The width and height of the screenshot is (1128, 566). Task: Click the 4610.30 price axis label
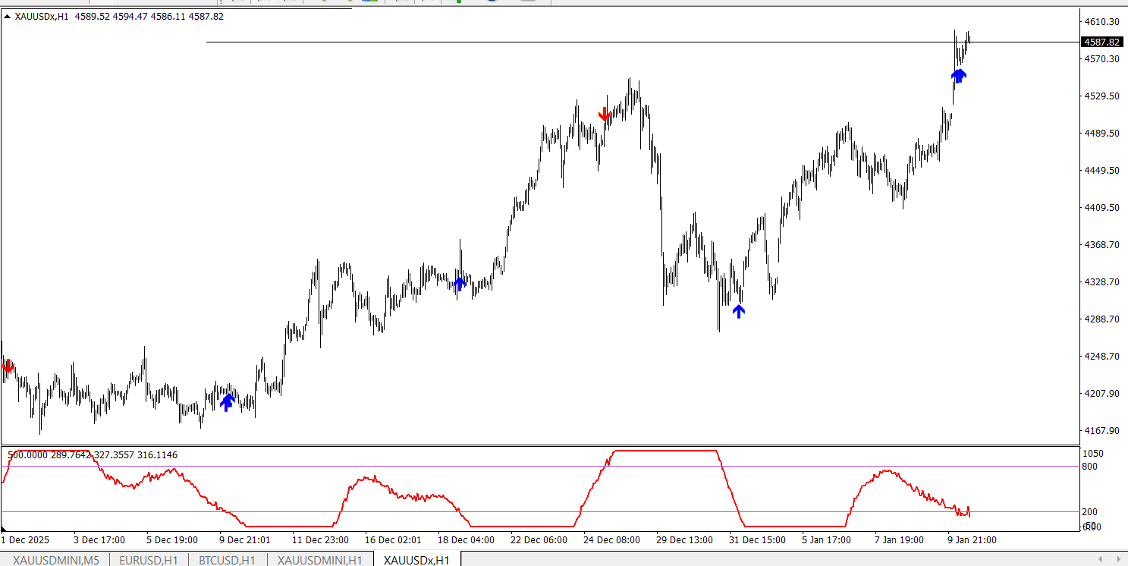1102,22
